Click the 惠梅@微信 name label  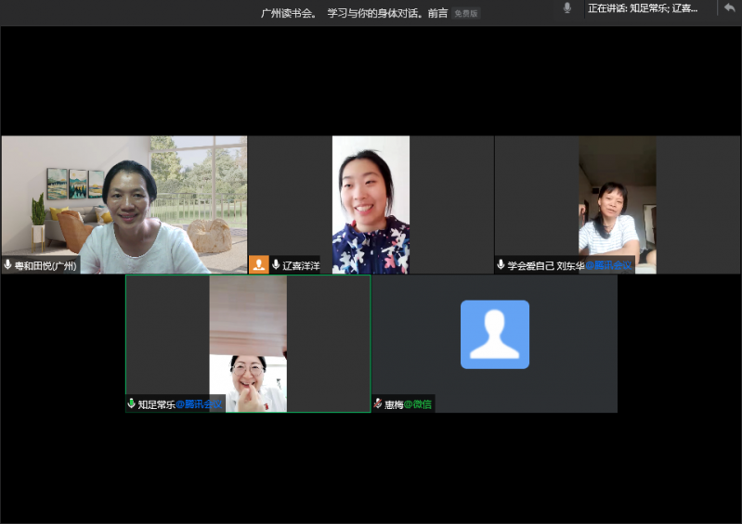(x=408, y=404)
